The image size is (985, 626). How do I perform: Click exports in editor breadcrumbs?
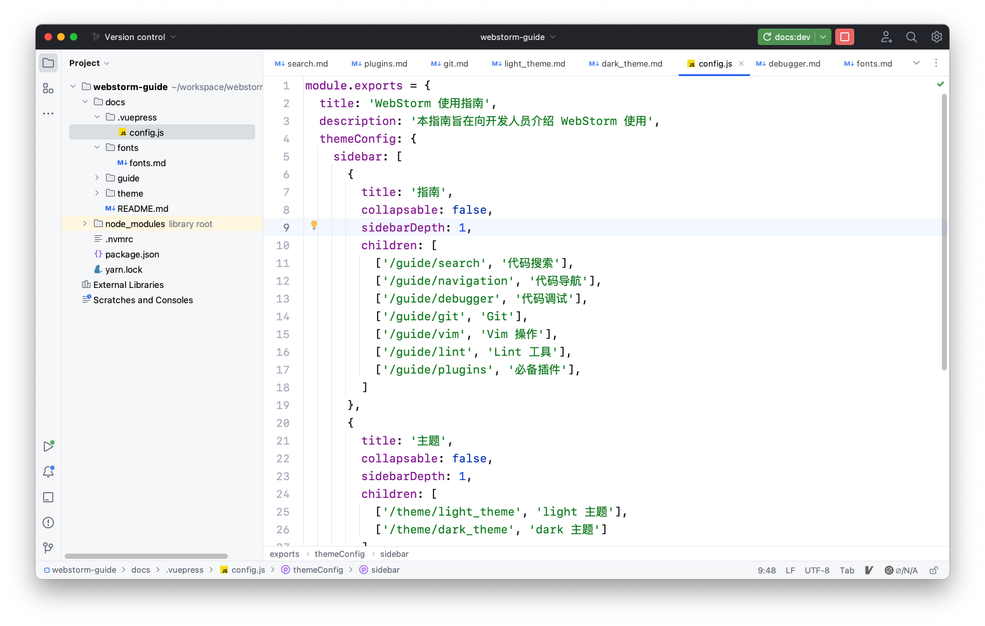284,554
